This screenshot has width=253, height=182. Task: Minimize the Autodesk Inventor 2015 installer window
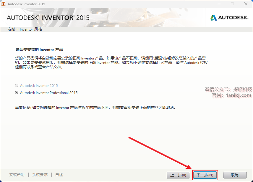tap(219, 4)
